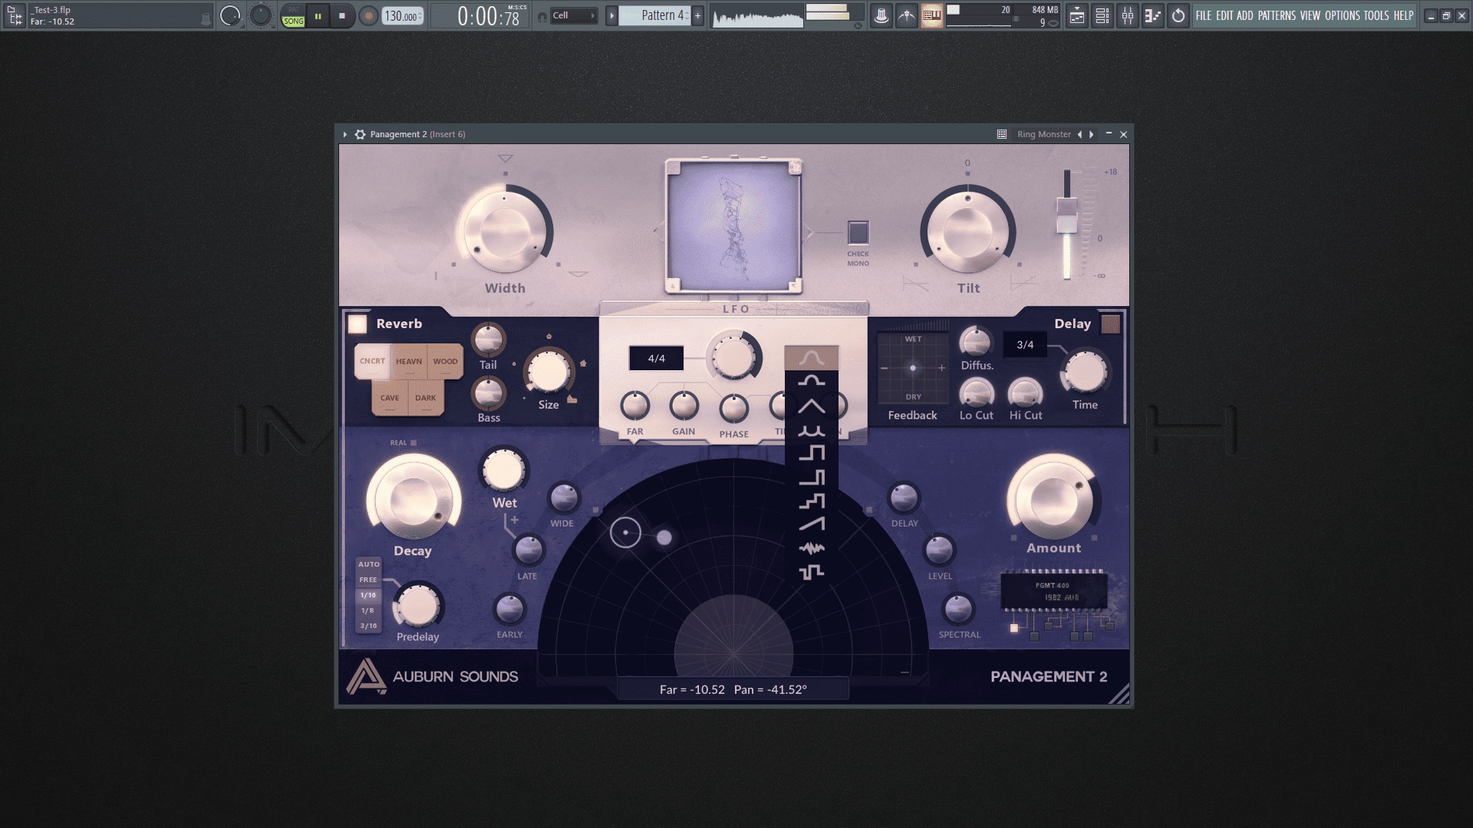Open the LFO rate 4/4 selector

(x=656, y=358)
